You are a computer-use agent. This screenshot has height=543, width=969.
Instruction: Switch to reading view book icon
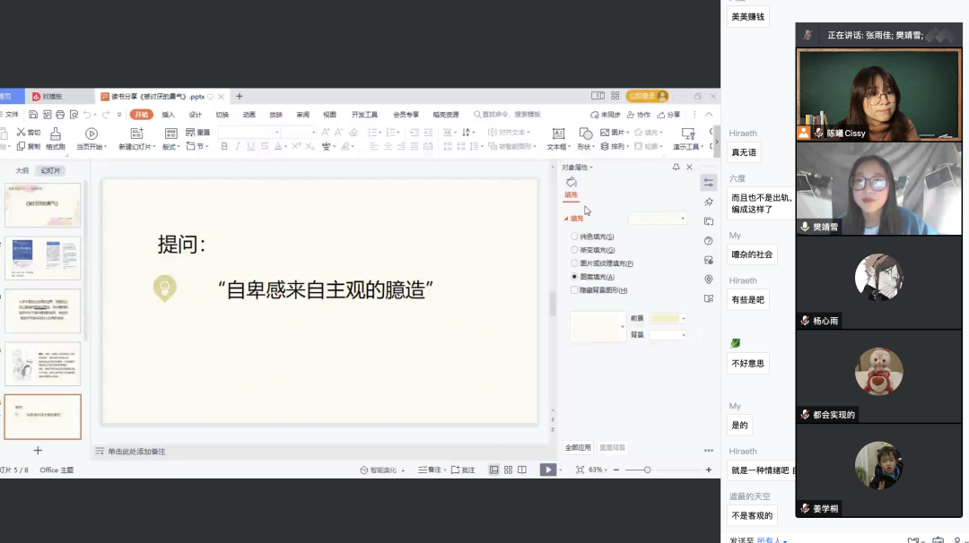click(522, 470)
